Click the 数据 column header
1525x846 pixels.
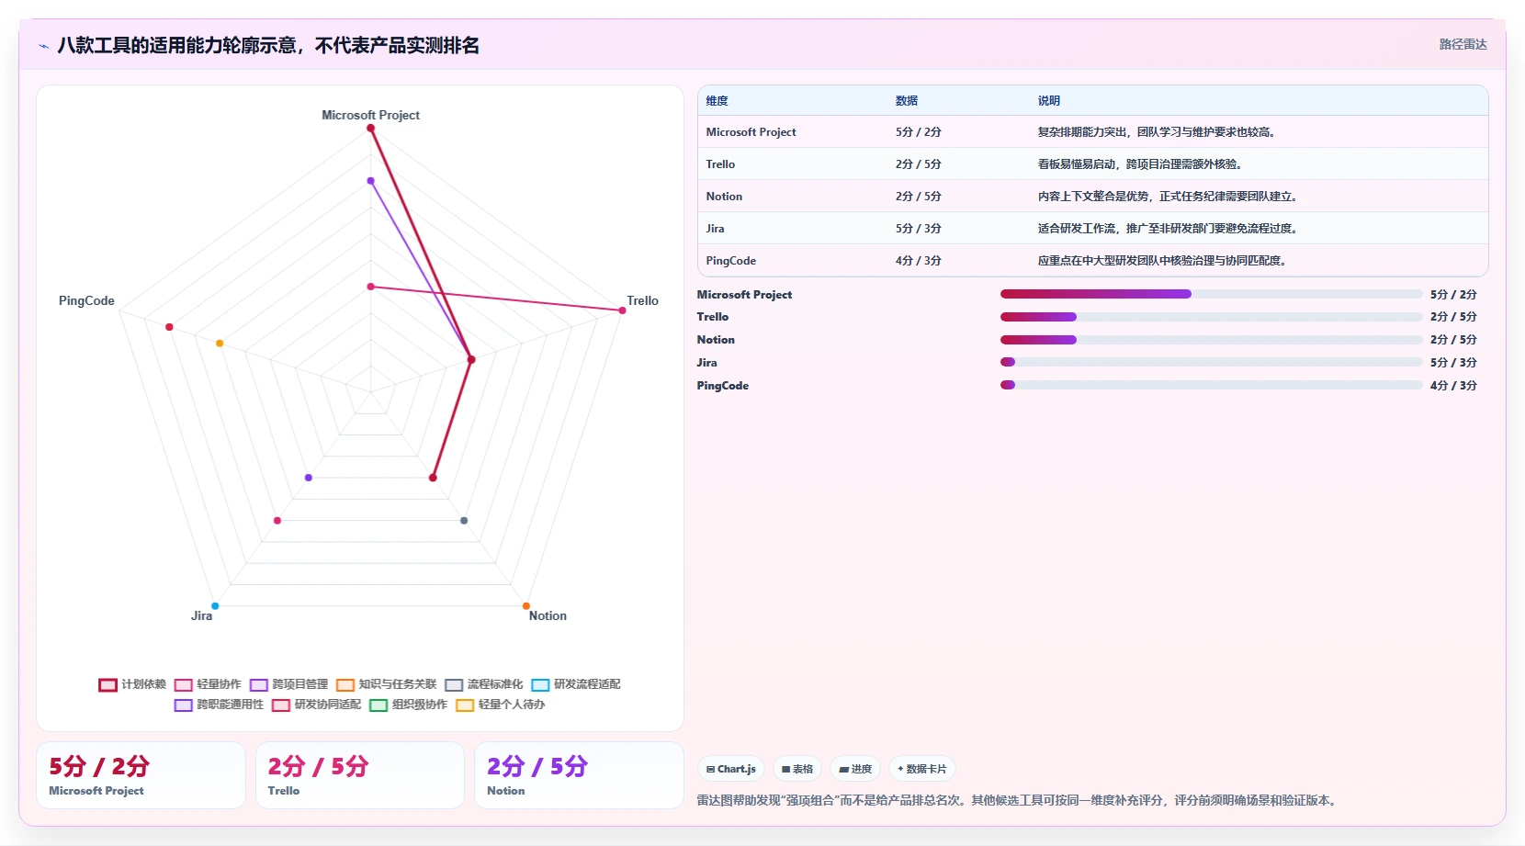coord(907,101)
